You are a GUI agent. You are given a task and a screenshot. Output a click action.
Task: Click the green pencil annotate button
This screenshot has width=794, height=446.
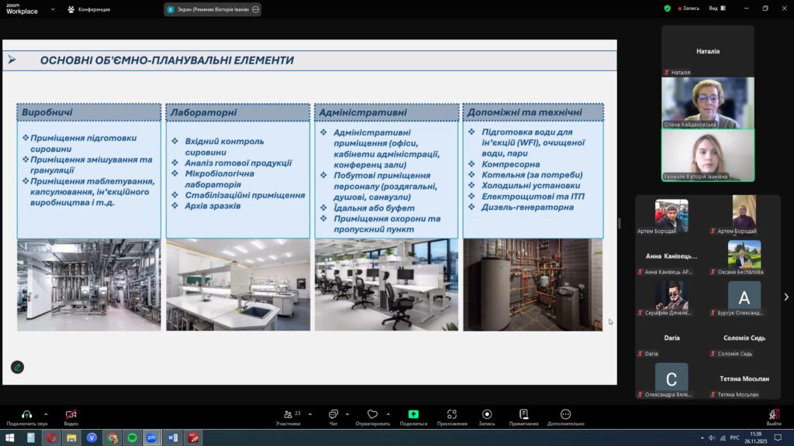(x=17, y=367)
